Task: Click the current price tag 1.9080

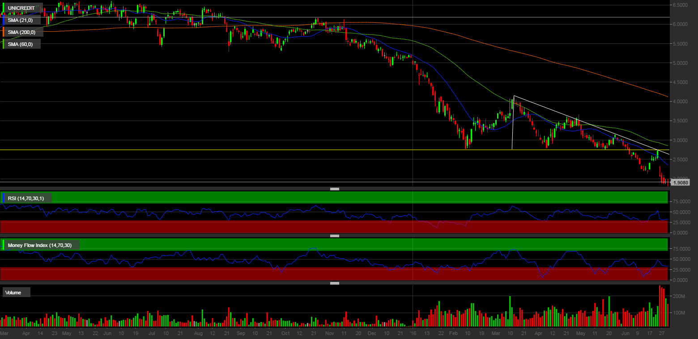Action: coord(680,182)
